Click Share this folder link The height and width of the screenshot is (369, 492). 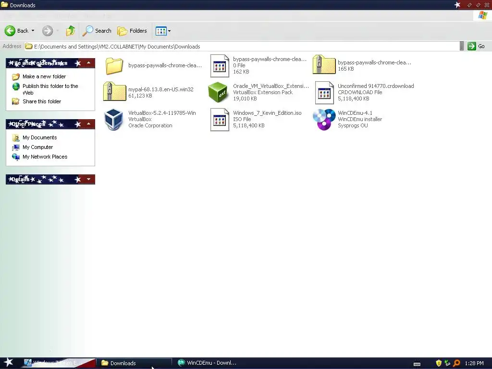pyautogui.click(x=42, y=101)
